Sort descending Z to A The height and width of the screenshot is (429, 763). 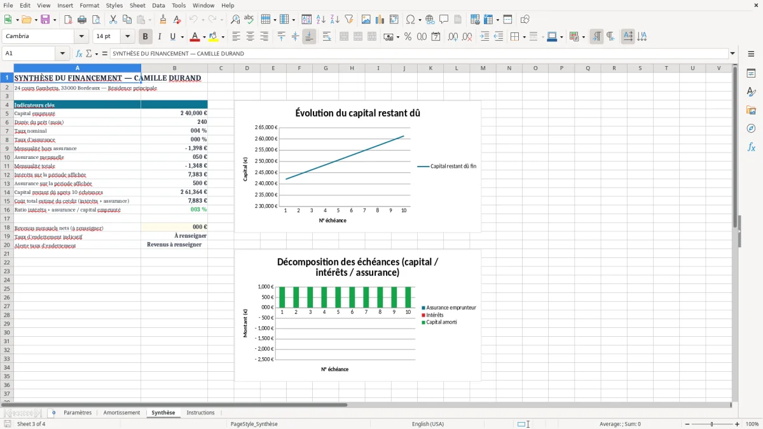tap(334, 20)
